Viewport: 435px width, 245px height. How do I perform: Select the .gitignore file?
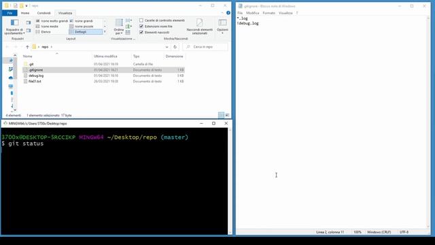coord(103,70)
